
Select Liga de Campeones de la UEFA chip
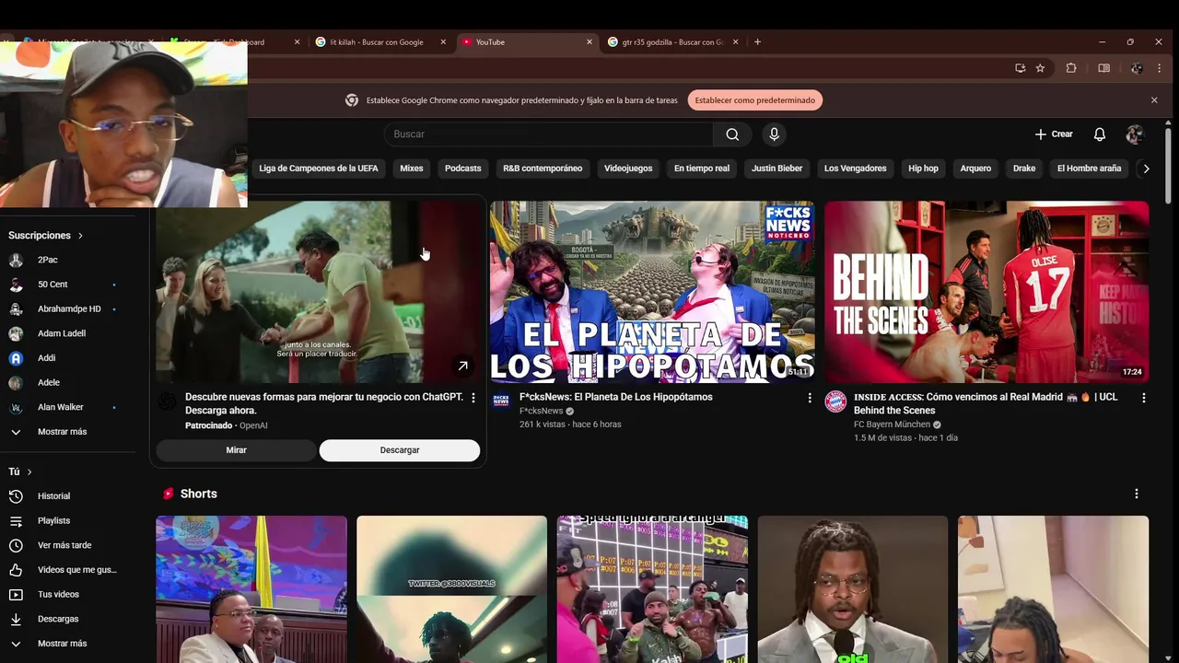tap(319, 169)
